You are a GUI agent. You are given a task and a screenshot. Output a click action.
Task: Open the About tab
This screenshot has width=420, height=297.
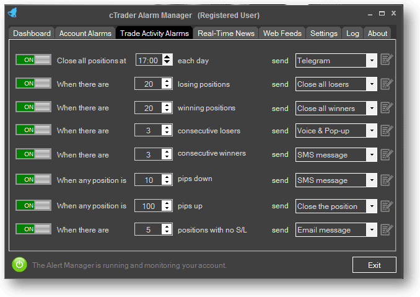pyautogui.click(x=377, y=33)
